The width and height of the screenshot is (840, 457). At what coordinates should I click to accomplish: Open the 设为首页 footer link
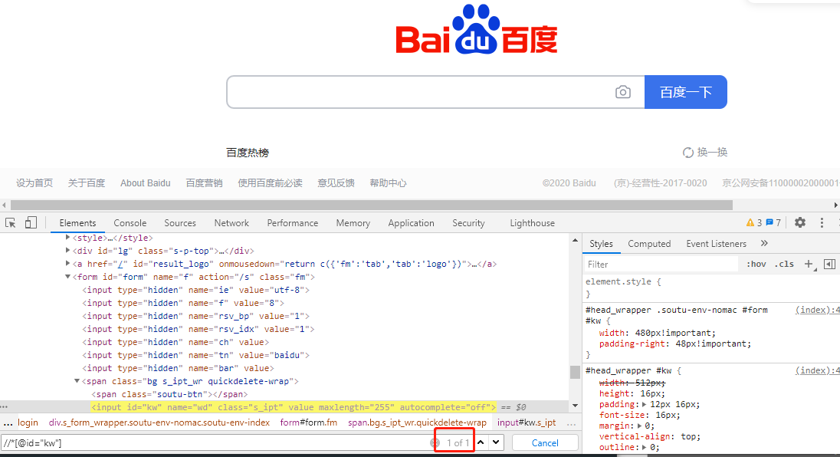pos(34,183)
